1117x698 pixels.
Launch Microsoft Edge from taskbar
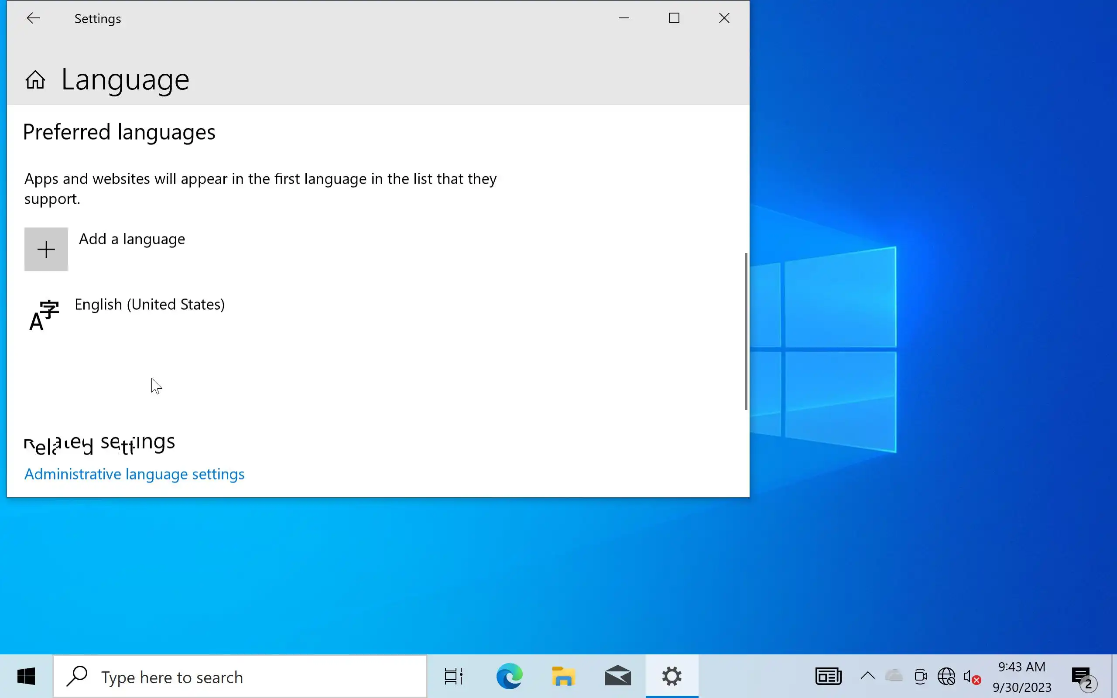(509, 677)
